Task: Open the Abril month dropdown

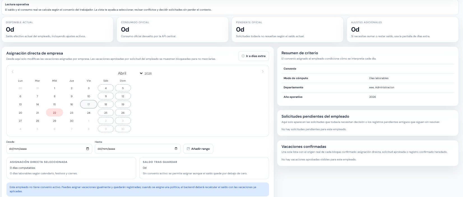Action: [x=130, y=73]
